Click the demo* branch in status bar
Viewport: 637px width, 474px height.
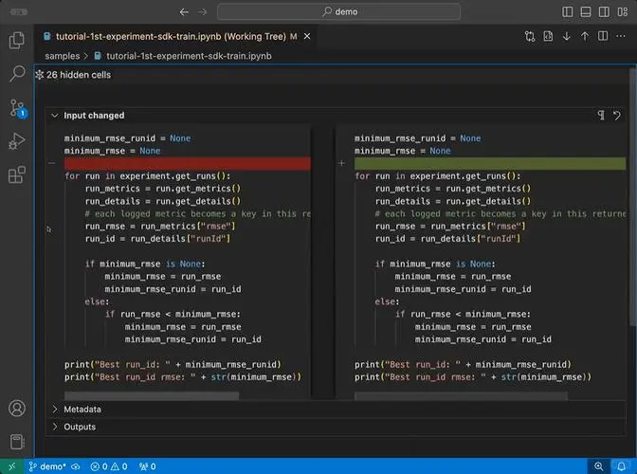click(x=47, y=466)
